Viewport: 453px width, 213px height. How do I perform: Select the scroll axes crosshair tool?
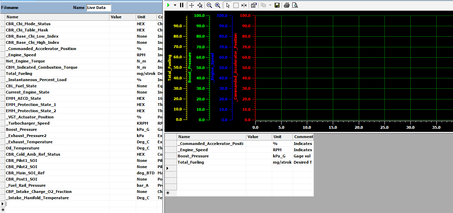click(192, 5)
